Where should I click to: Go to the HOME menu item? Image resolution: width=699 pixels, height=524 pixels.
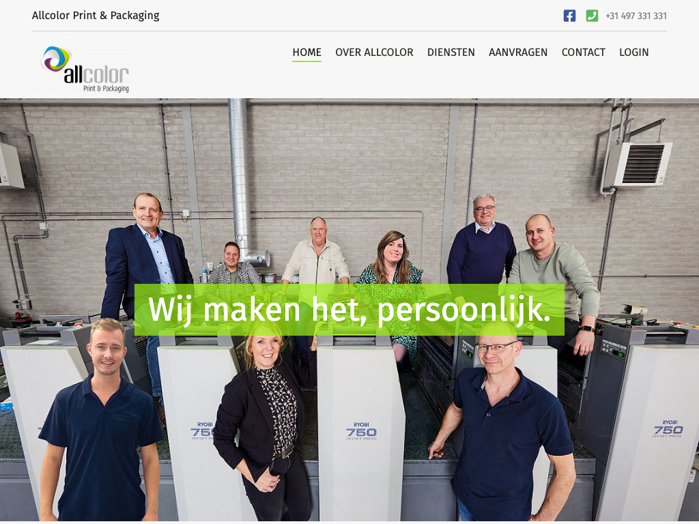click(306, 52)
